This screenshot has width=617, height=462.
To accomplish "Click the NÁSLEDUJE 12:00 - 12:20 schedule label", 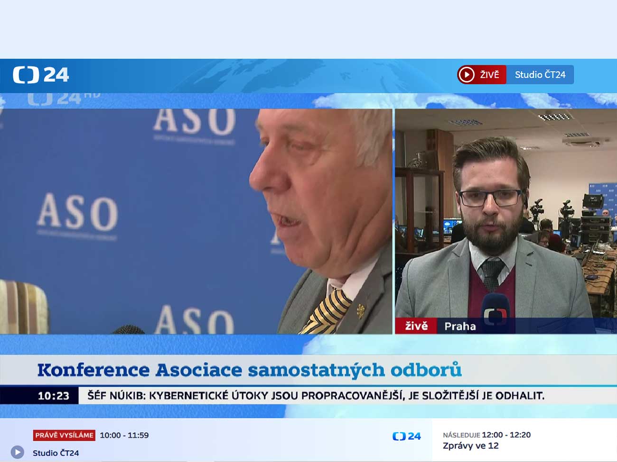I will (x=486, y=435).
